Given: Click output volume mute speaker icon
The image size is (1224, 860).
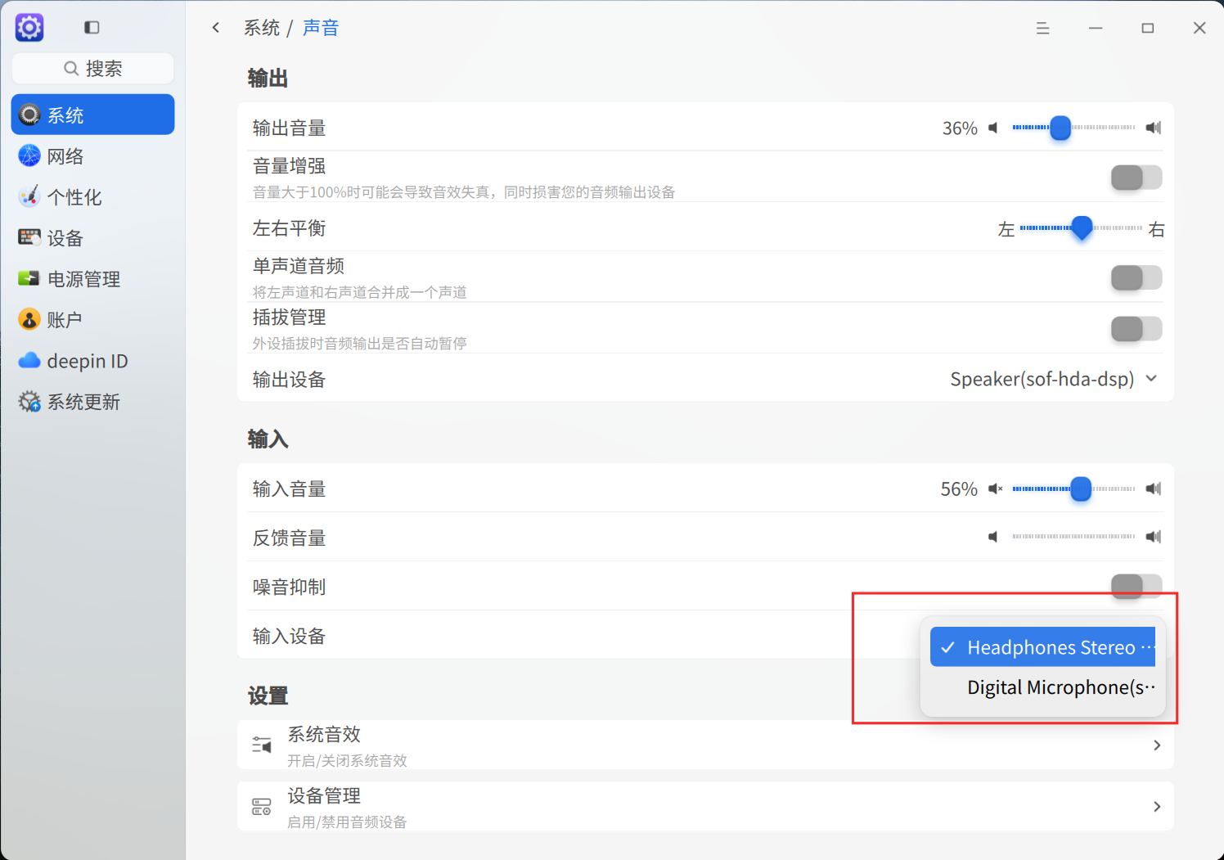Looking at the screenshot, I should (993, 128).
